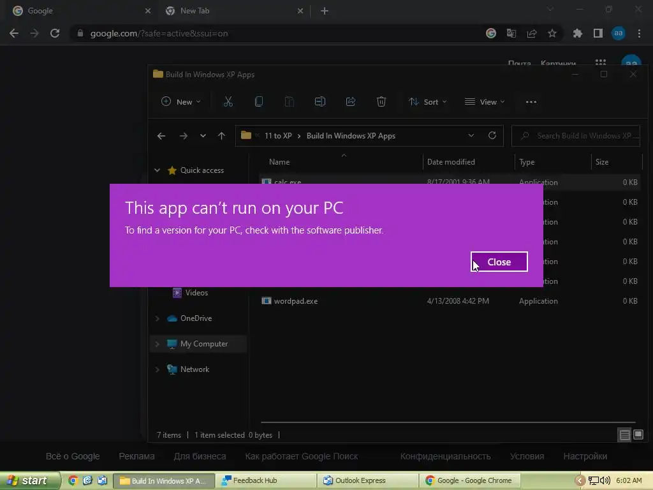Expand the address bar history dropdown
653x490 pixels.
click(471, 135)
